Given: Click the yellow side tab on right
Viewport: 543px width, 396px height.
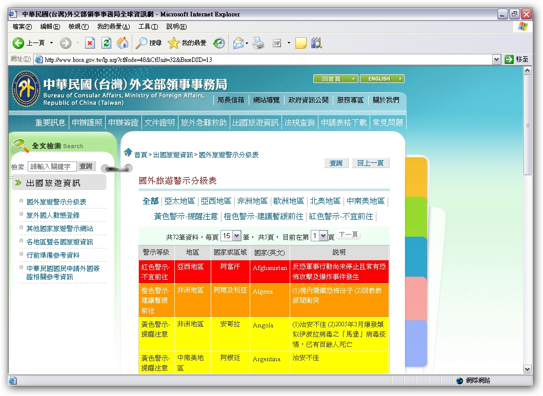Looking at the screenshot, I should click(x=417, y=177).
